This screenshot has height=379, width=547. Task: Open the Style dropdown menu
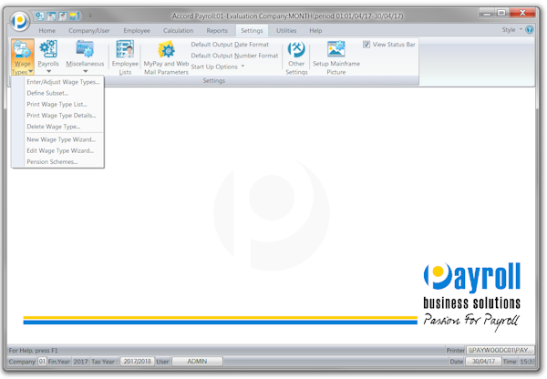tap(511, 30)
